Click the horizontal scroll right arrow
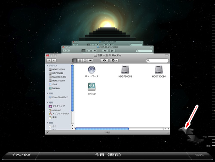This screenshot has width=215, height=162. [x=169, y=129]
